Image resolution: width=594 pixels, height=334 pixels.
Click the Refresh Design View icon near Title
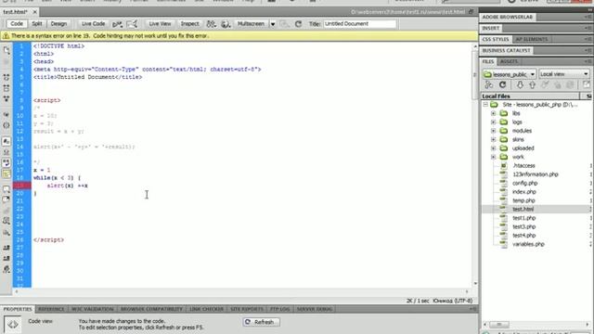[x=298, y=24]
